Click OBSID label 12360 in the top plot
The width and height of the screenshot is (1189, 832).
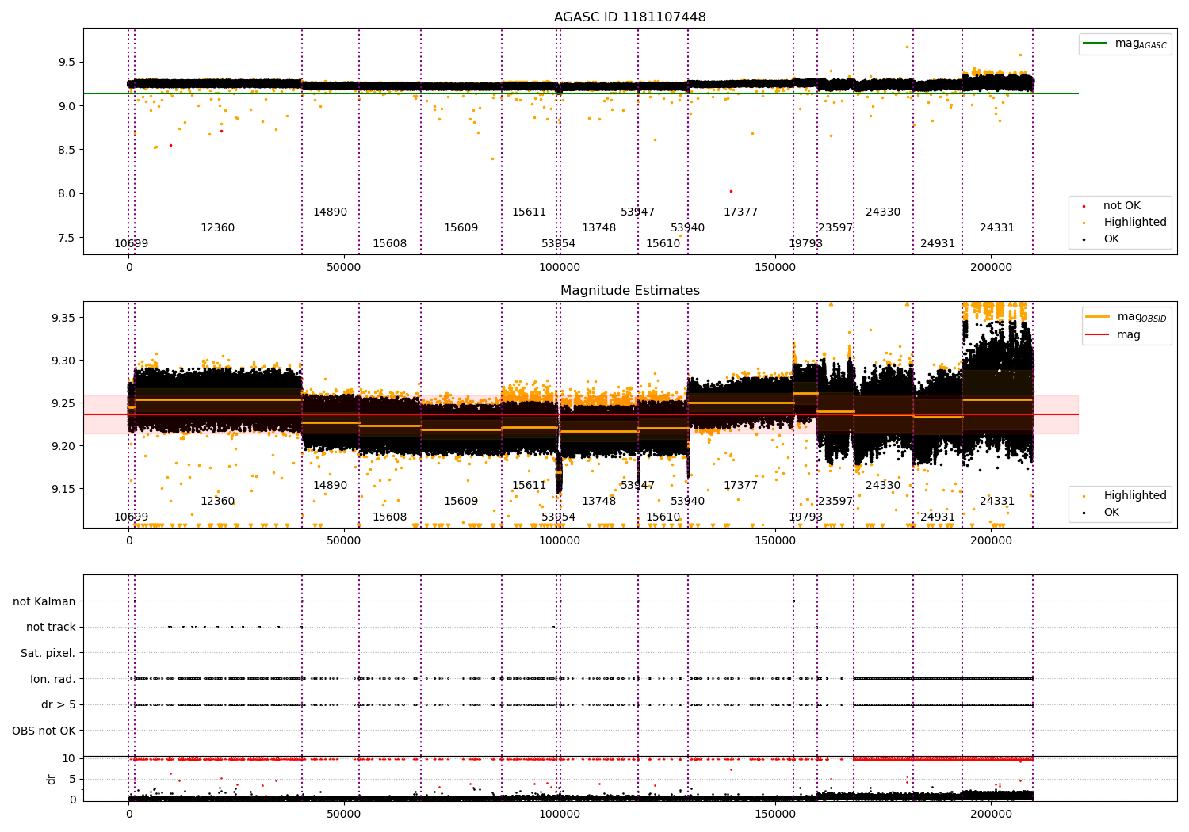pyautogui.click(x=217, y=228)
